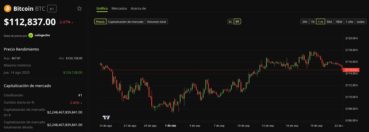Click the $112,837.00 price heading
This screenshot has height=132, width=369.
coord(30,22)
